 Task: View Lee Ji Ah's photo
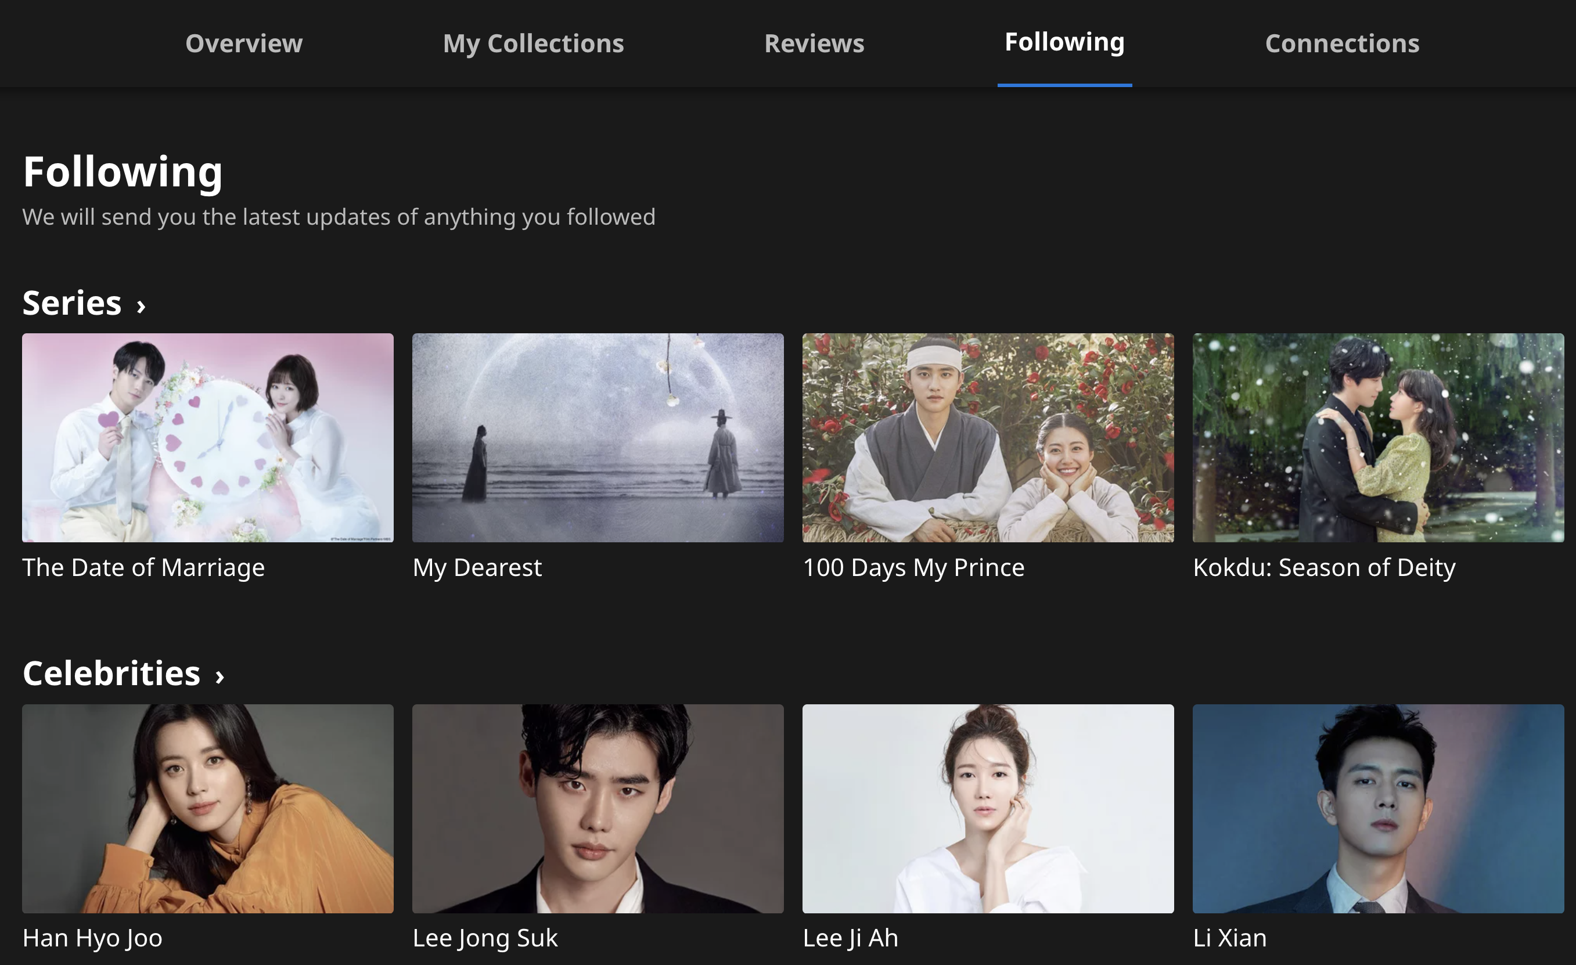(x=988, y=808)
